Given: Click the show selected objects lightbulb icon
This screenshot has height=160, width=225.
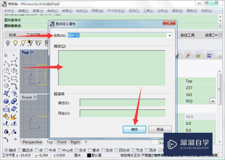Looking at the screenshot, I should [x=23, y=43].
